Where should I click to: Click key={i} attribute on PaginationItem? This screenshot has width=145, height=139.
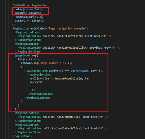point(96,71)
